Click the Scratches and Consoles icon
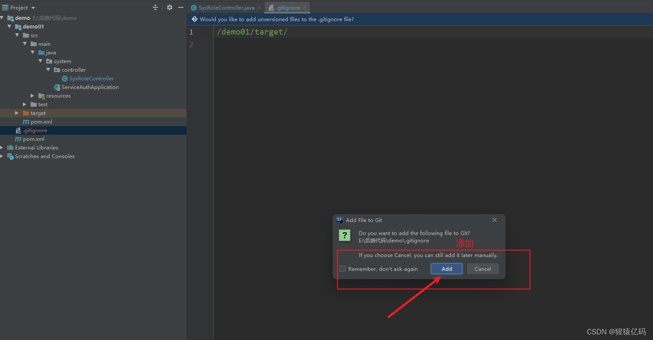 point(10,156)
